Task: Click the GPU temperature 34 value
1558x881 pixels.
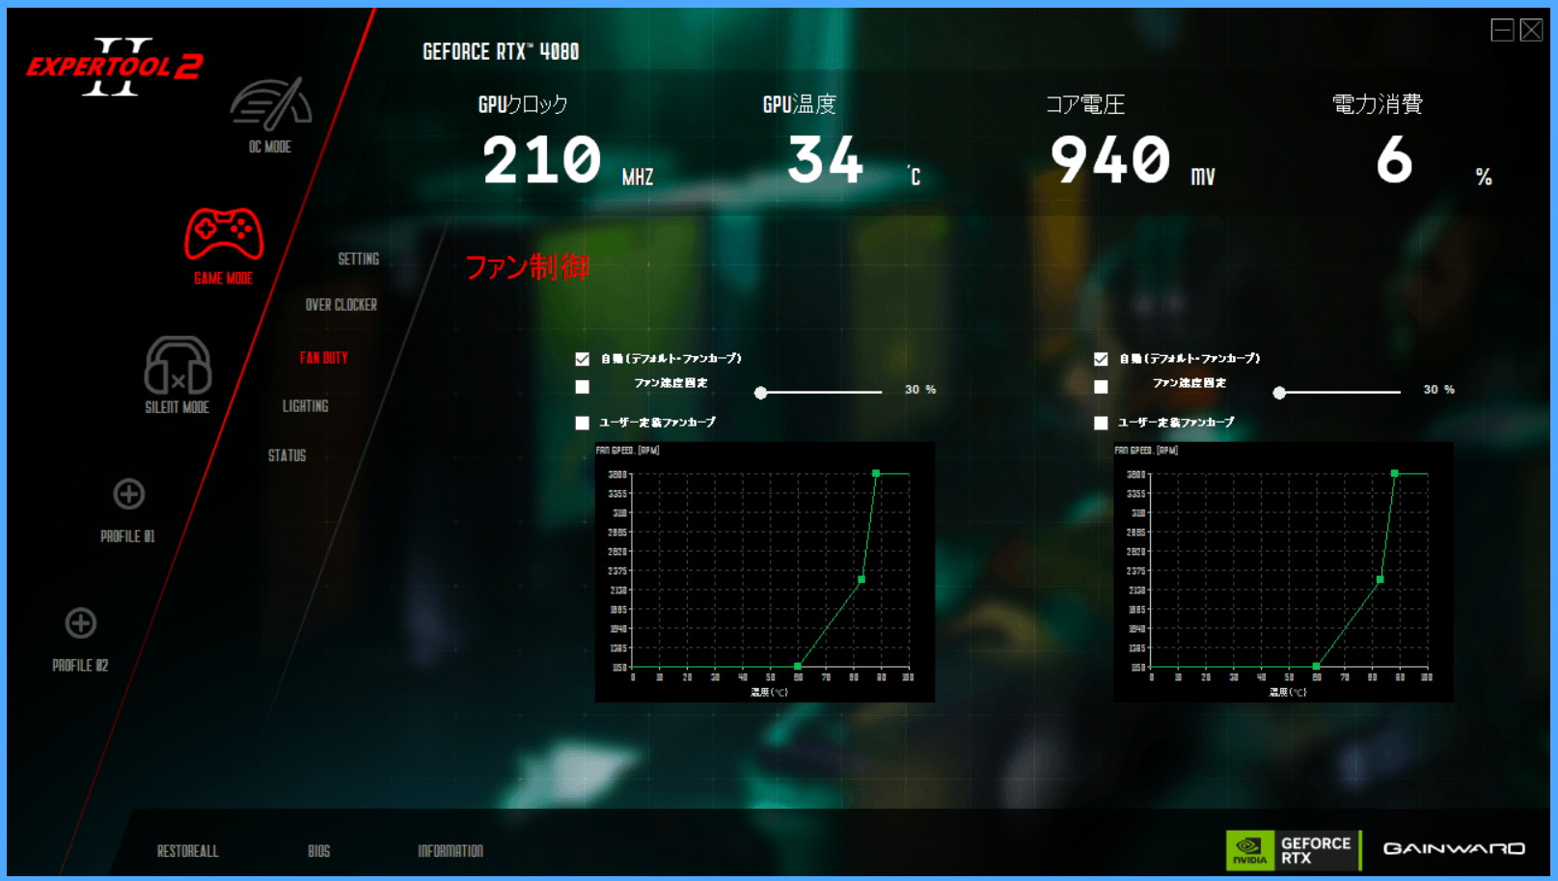Action: (826, 160)
